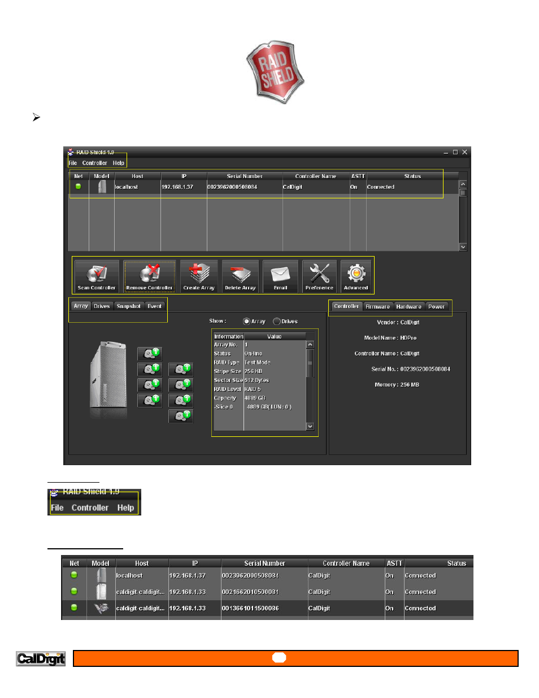Click the Vendor : CalDigit text
This screenshot has height=698, width=539.
click(398, 322)
